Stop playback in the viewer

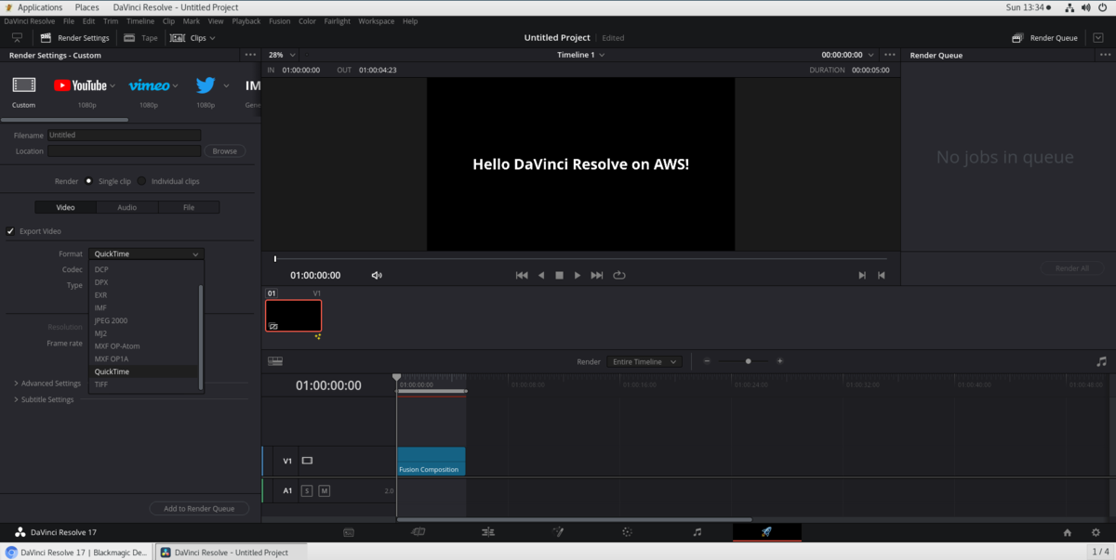560,276
